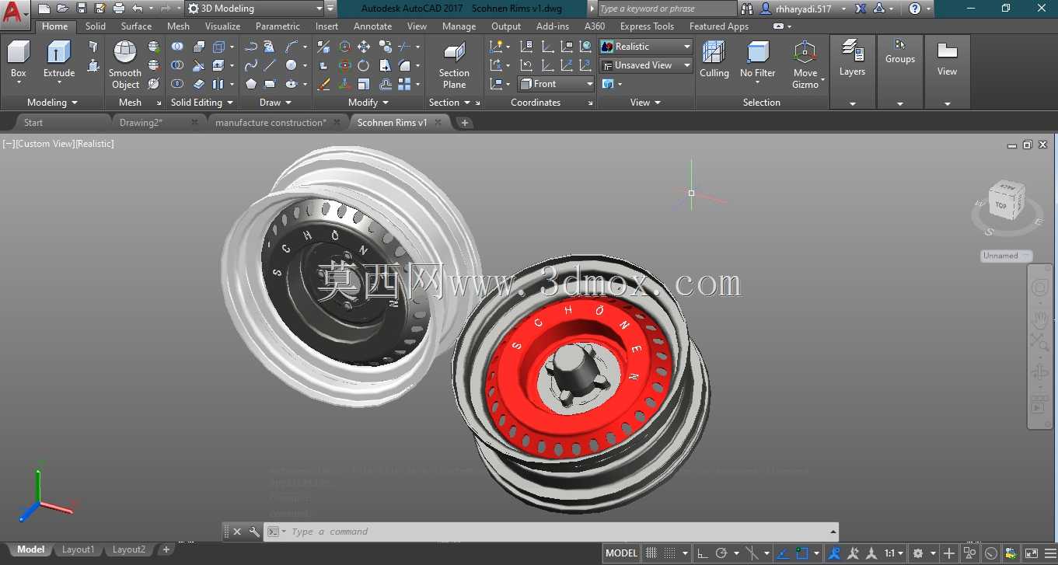The height and width of the screenshot is (565, 1058).
Task: Open the annotation scale 1:1 dropdown
Action: [x=894, y=553]
